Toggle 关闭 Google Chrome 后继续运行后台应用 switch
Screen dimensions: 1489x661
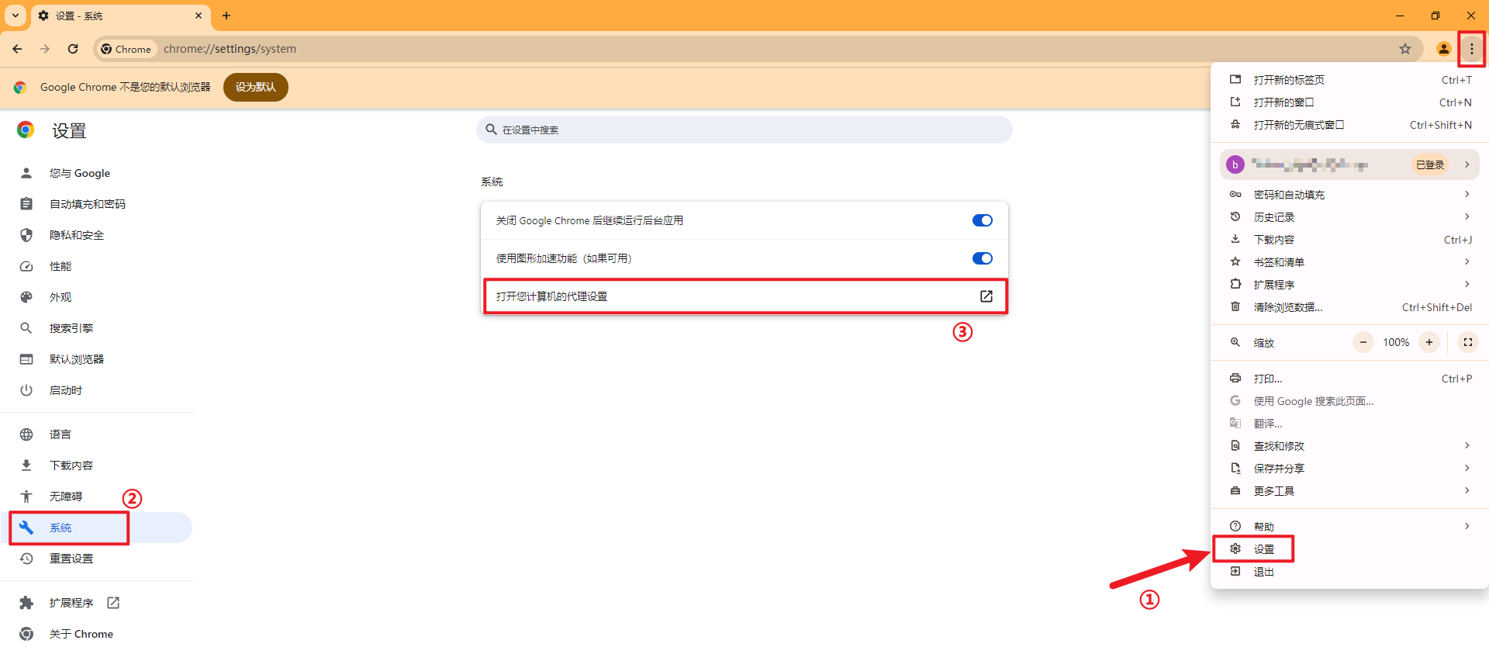pos(982,220)
